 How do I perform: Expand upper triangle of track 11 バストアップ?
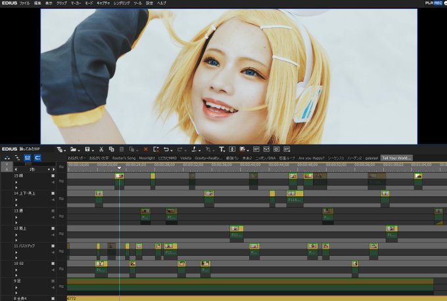point(16,252)
